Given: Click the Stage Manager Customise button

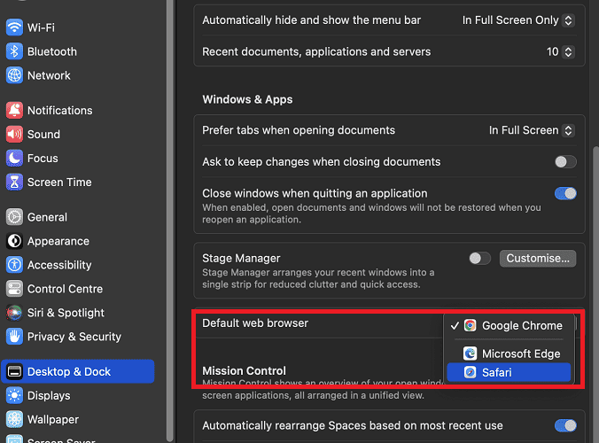Looking at the screenshot, I should (x=538, y=259).
